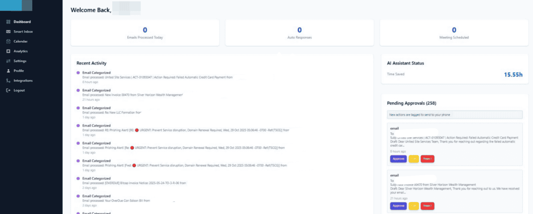Select activity starting 'RE: Phishing Alert! [RE:'
533x214 pixels.
[x=186, y=130]
